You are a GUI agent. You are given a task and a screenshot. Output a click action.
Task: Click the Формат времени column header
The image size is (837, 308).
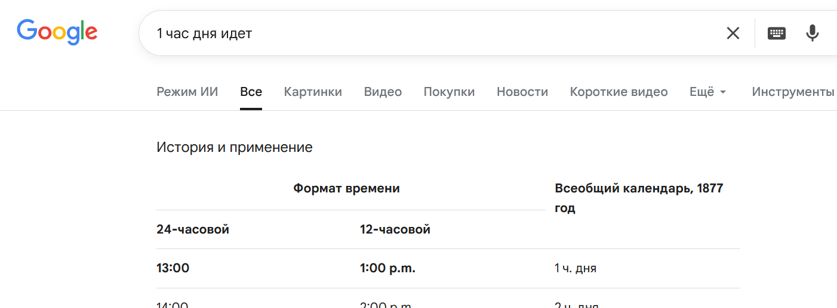pyautogui.click(x=346, y=188)
